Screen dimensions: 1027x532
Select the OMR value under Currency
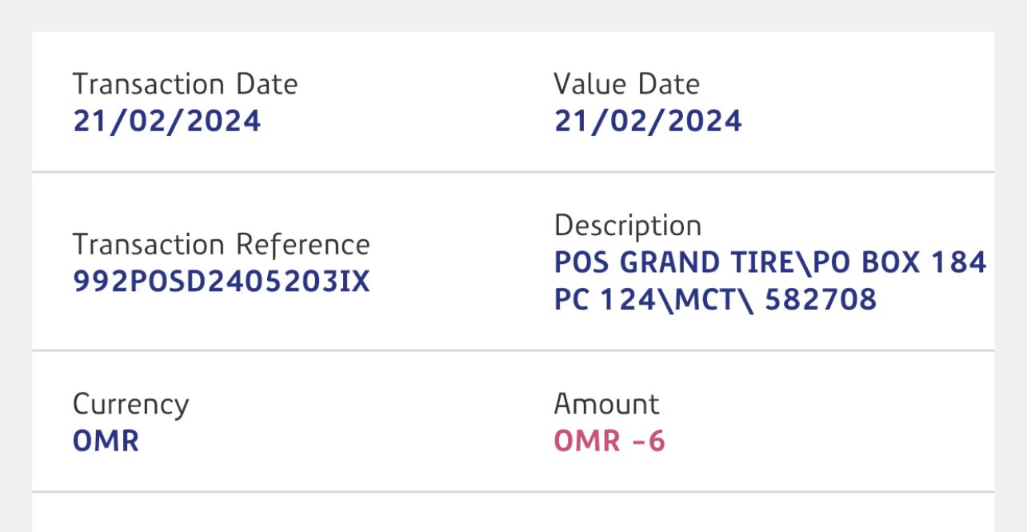coord(106,441)
